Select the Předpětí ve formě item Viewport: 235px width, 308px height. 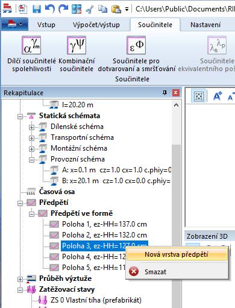(81, 213)
